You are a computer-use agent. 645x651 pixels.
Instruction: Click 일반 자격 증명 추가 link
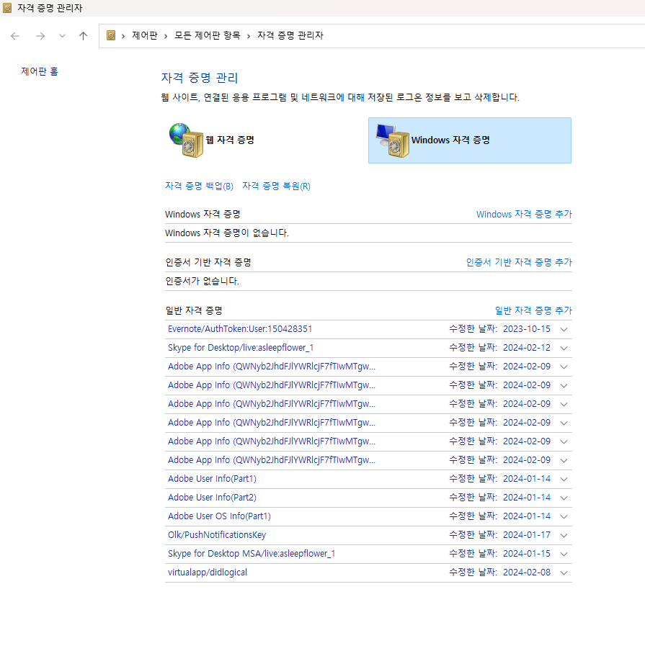coord(533,310)
